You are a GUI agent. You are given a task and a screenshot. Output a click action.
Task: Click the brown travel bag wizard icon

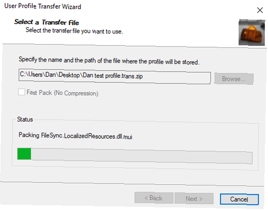(x=252, y=32)
